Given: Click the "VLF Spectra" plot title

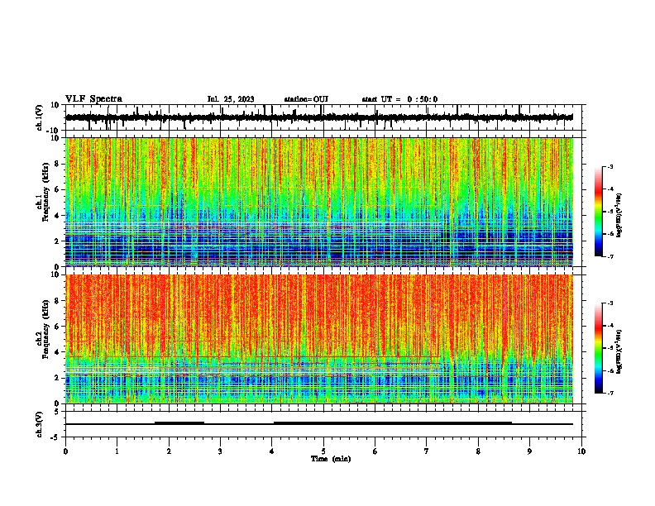Looking at the screenshot, I should (93, 99).
